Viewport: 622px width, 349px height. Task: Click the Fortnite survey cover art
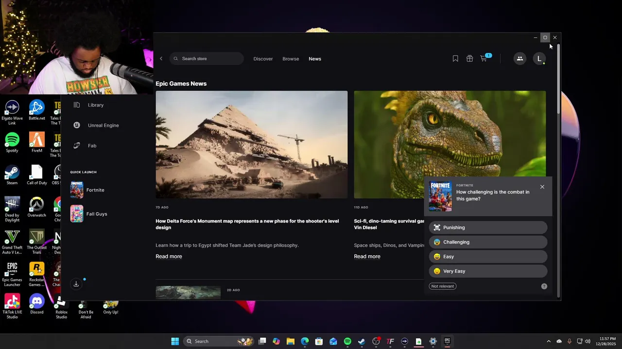click(x=440, y=196)
